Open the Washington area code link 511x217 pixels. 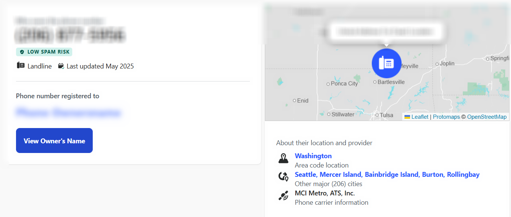(313, 156)
